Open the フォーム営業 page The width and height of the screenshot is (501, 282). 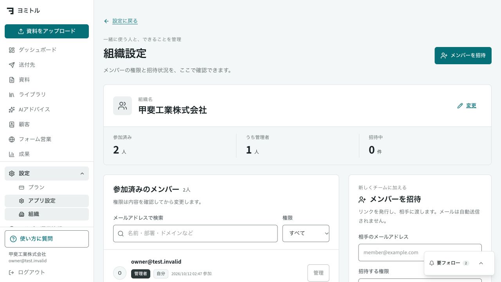[x=47, y=139]
